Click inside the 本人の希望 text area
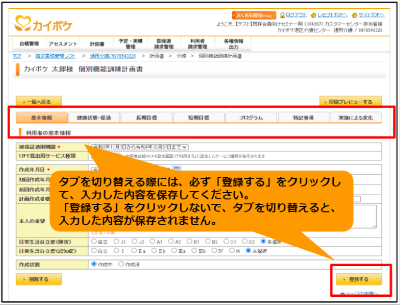Image resolution: width=400 pixels, height=305 pixels. [x=365, y=216]
